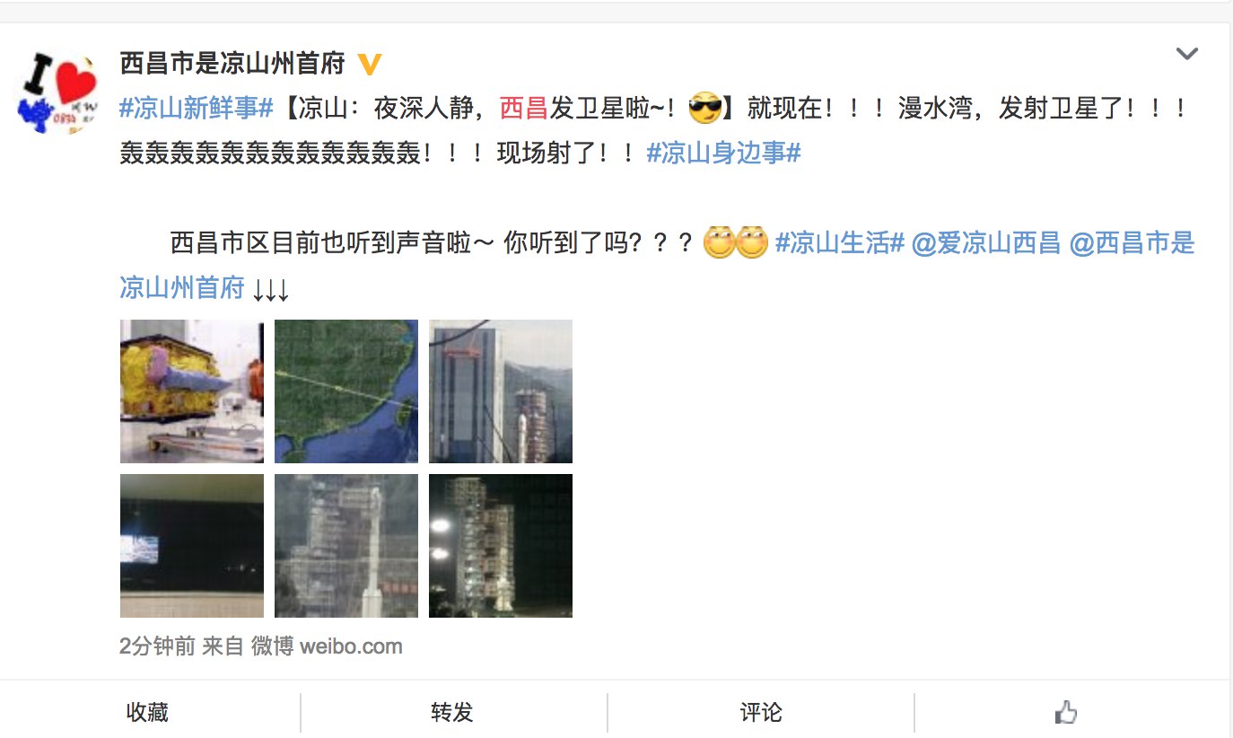1233x738 pixels.
Task: View the night launch pad lights thumbnail
Action: [501, 546]
